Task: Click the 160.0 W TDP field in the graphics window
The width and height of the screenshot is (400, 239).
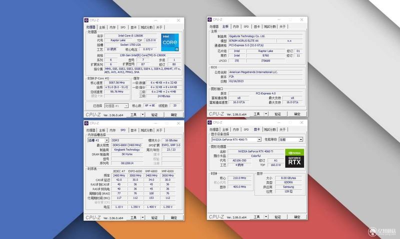Action: (x=275, y=165)
